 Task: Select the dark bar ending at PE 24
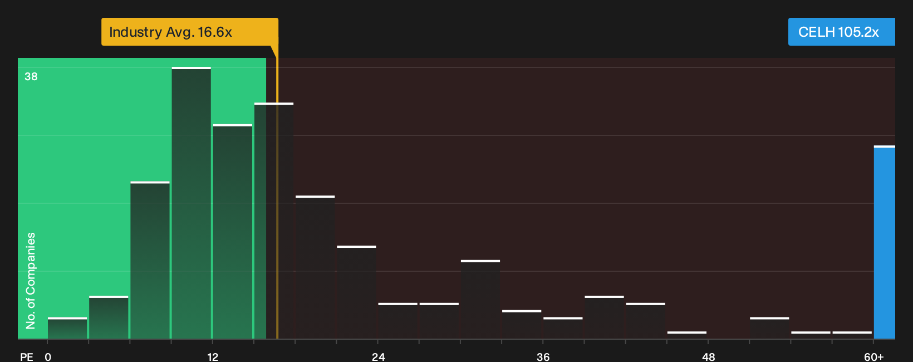(x=357, y=292)
